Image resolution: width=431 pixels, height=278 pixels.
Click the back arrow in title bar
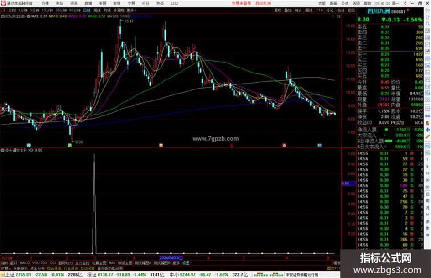(x=405, y=3)
